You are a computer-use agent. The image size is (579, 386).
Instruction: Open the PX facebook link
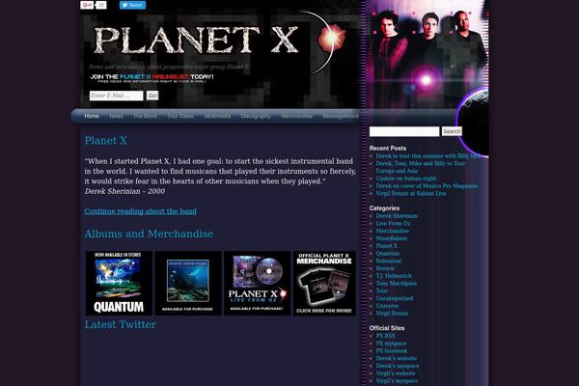pyautogui.click(x=392, y=351)
